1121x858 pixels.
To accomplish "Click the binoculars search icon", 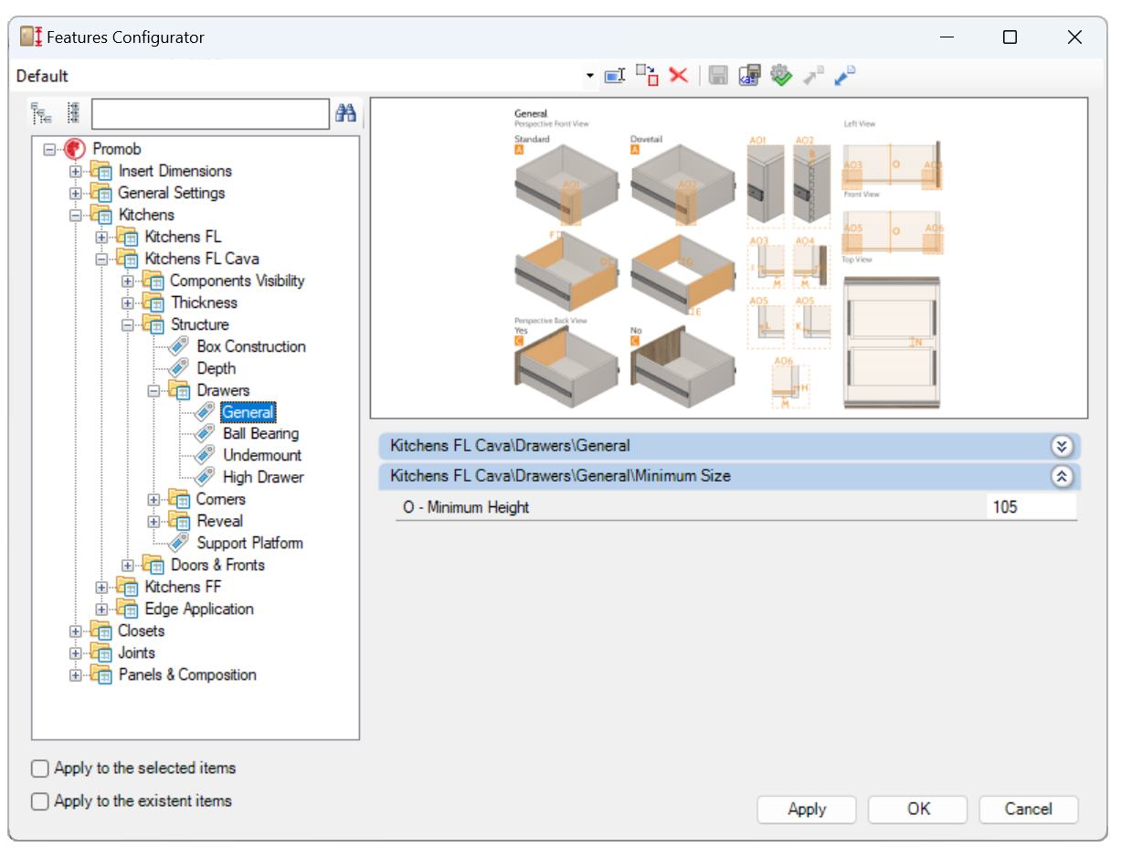I will pos(345,113).
